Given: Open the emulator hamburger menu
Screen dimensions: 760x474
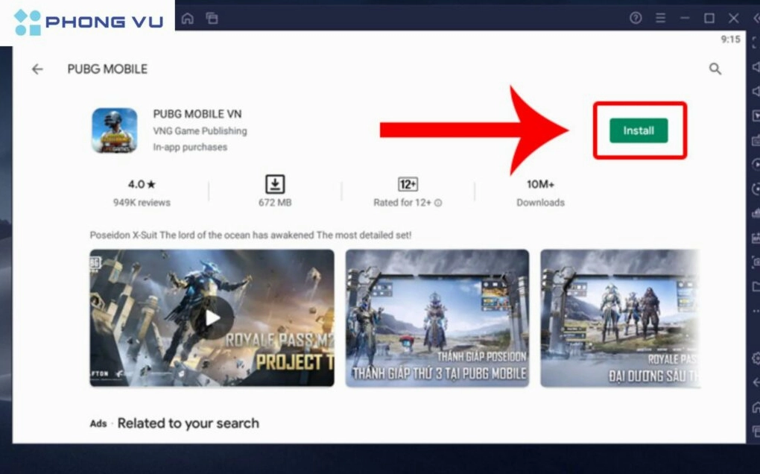Looking at the screenshot, I should pyautogui.click(x=660, y=17).
